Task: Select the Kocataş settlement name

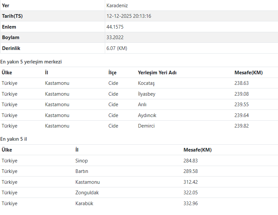Action: pos(146,83)
